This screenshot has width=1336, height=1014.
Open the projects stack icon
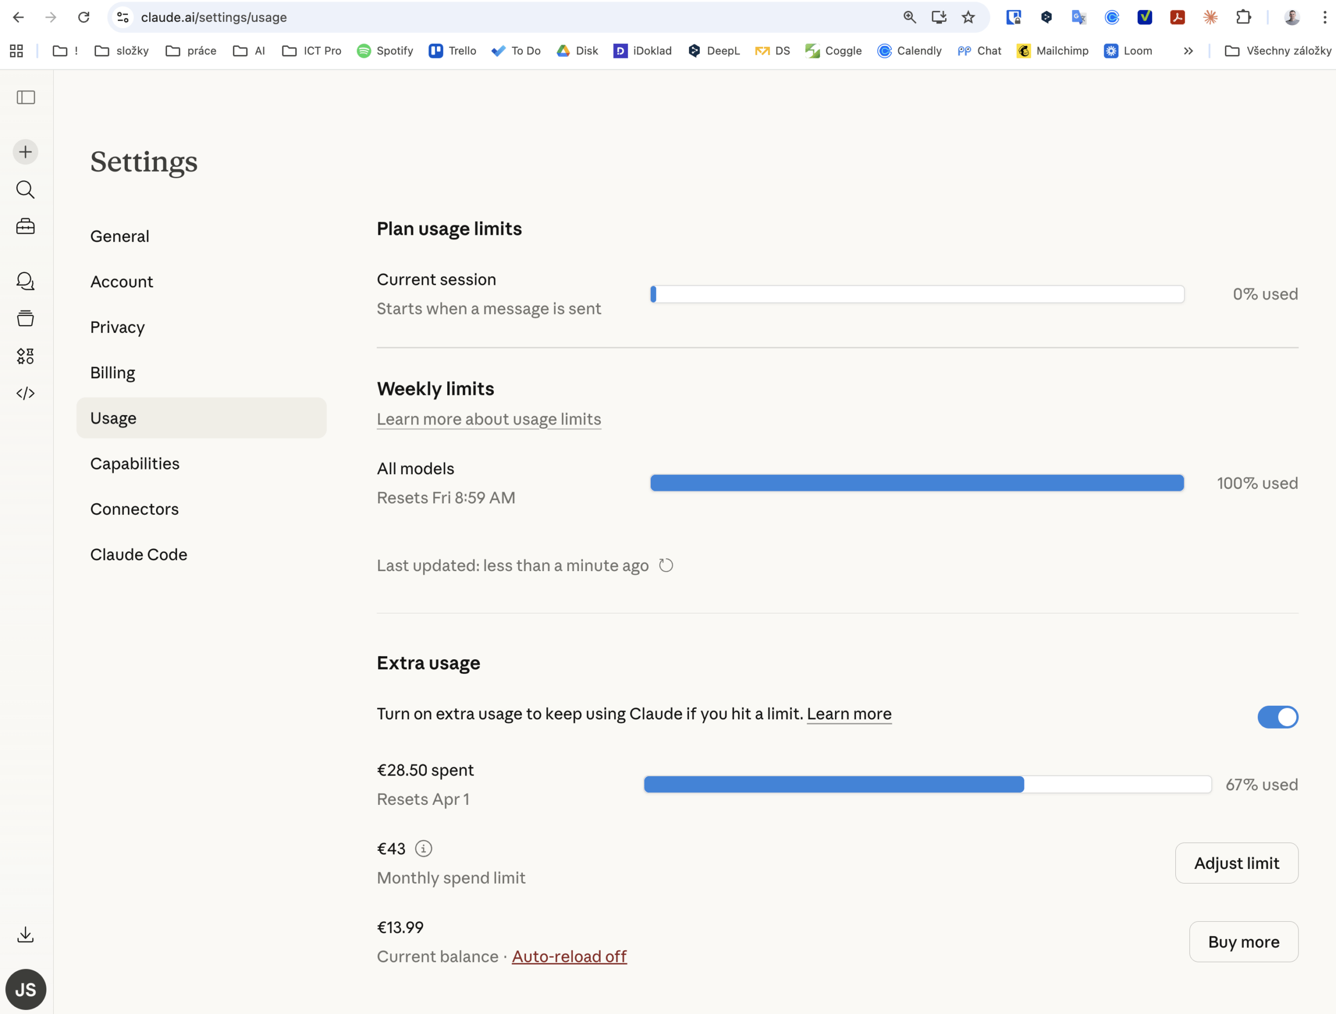pyautogui.click(x=26, y=318)
